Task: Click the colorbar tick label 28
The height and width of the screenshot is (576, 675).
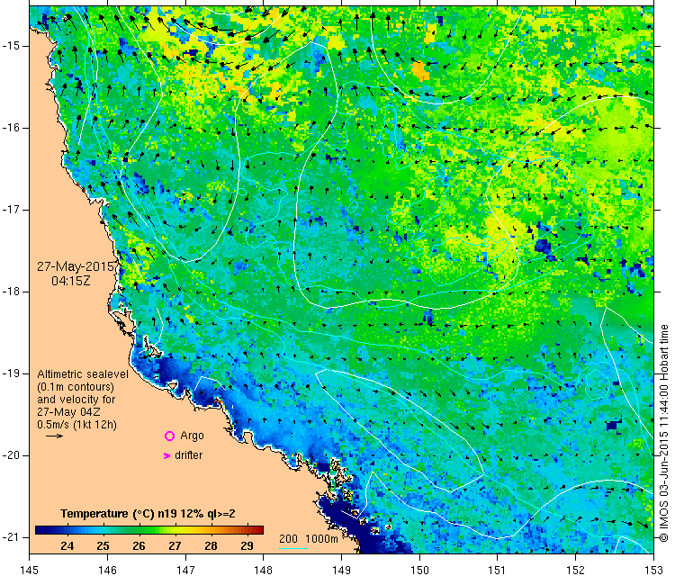Action: 211,546
